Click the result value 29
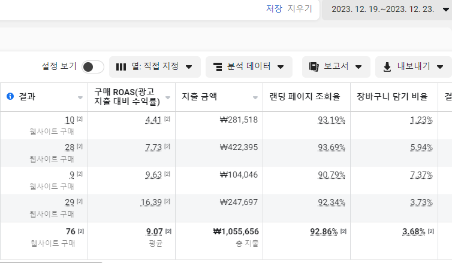The width and height of the screenshot is (452, 263). (70, 203)
